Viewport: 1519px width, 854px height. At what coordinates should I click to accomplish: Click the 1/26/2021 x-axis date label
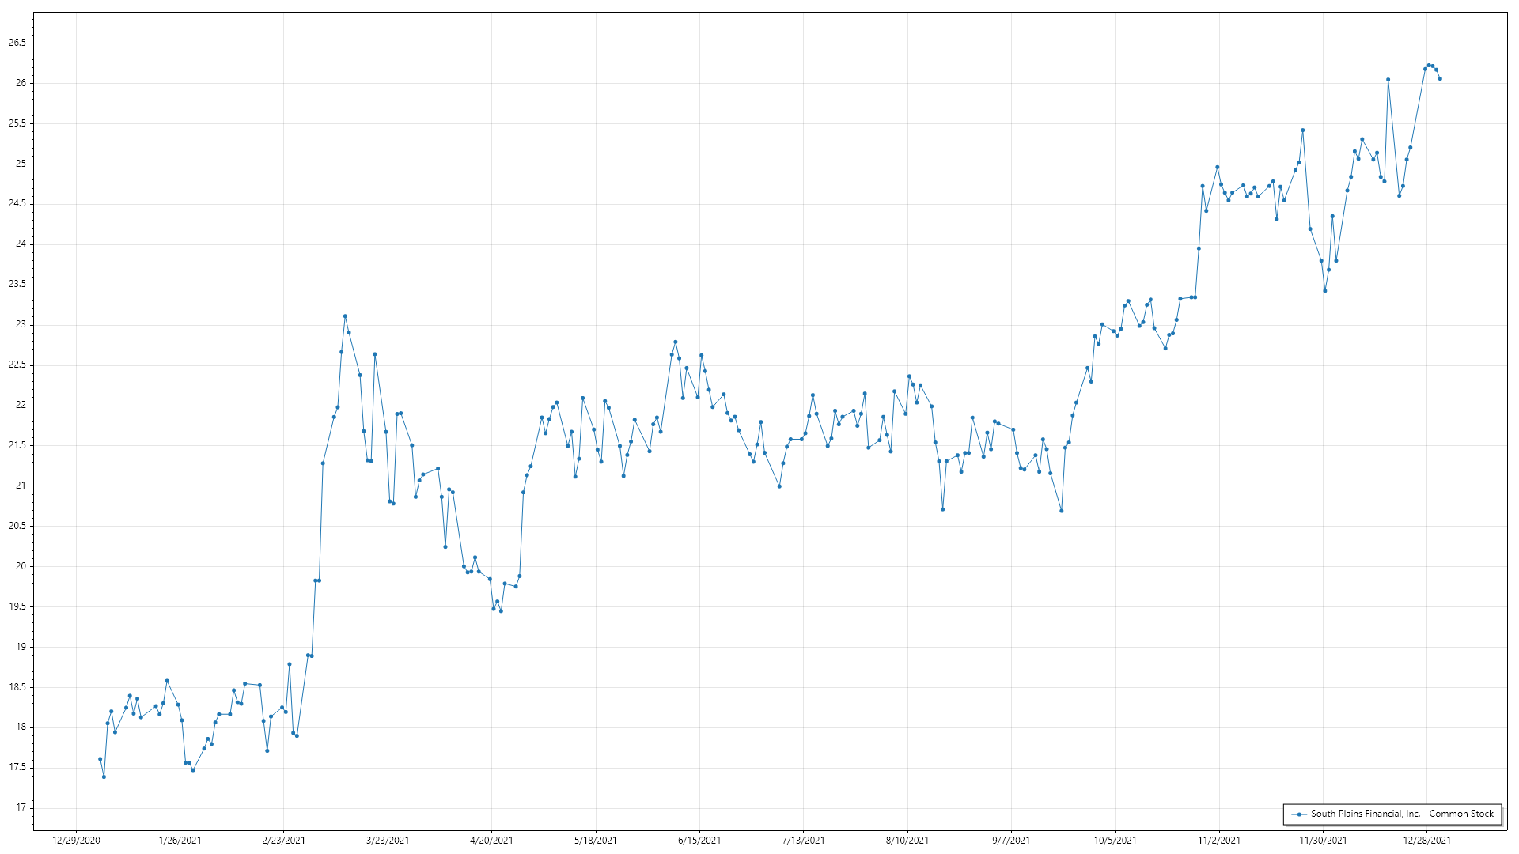tap(180, 841)
